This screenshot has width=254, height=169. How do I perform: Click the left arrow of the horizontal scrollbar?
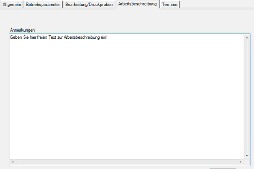coord(12,162)
